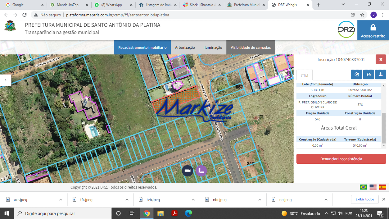Select the CTM tab
The height and width of the screenshot is (219, 389).
305,75
